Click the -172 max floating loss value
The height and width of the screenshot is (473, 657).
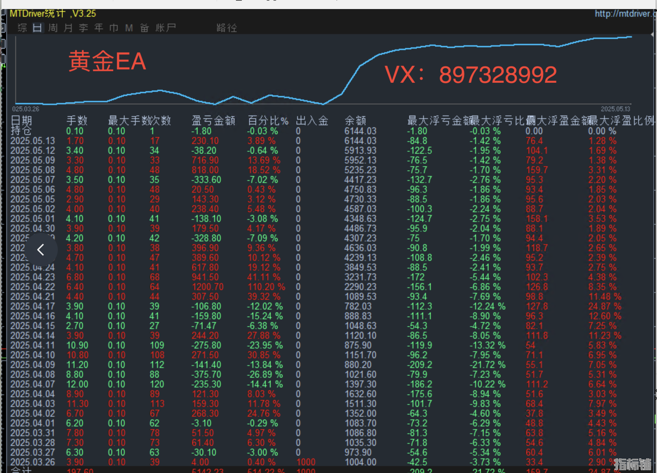[416, 277]
